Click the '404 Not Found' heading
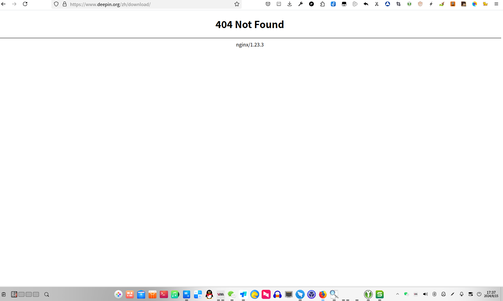Viewport: 503px width, 301px height. coord(250,24)
